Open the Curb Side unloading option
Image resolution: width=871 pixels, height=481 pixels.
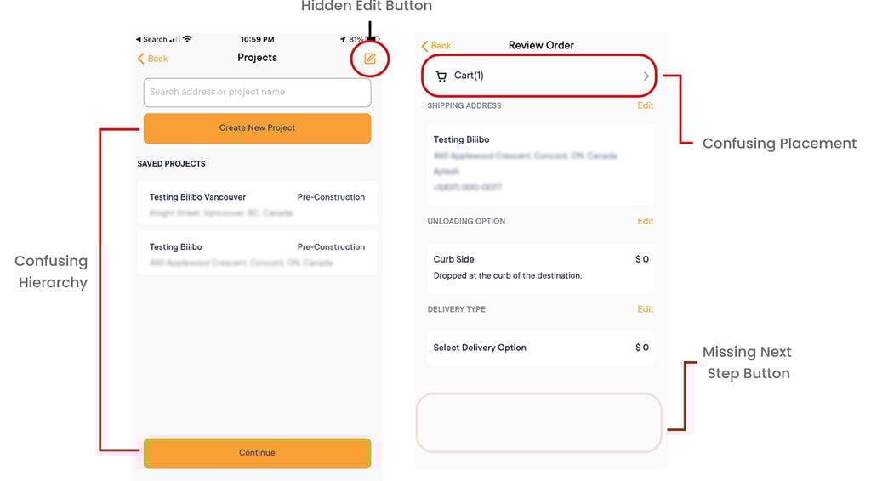541,268
